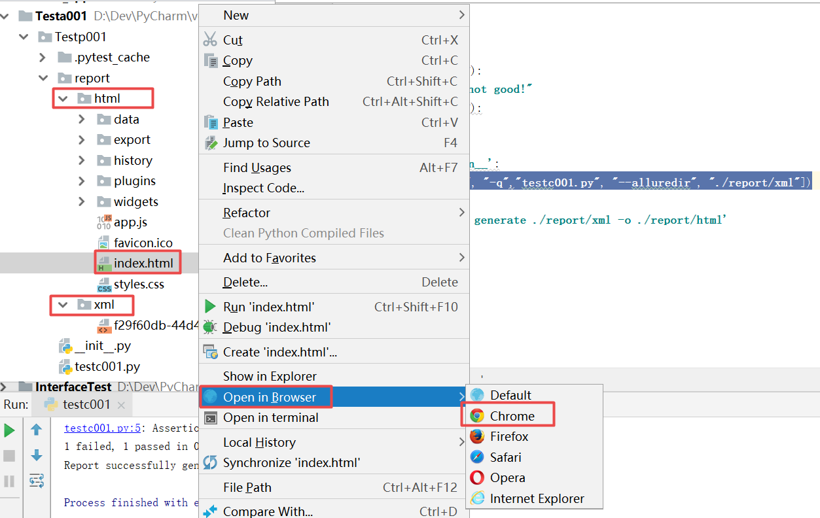
Task: Expand the plugins folder
Action: pyautogui.click(x=82, y=181)
